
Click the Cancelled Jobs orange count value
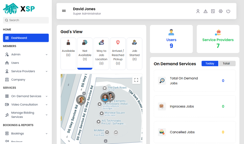pos(223,132)
